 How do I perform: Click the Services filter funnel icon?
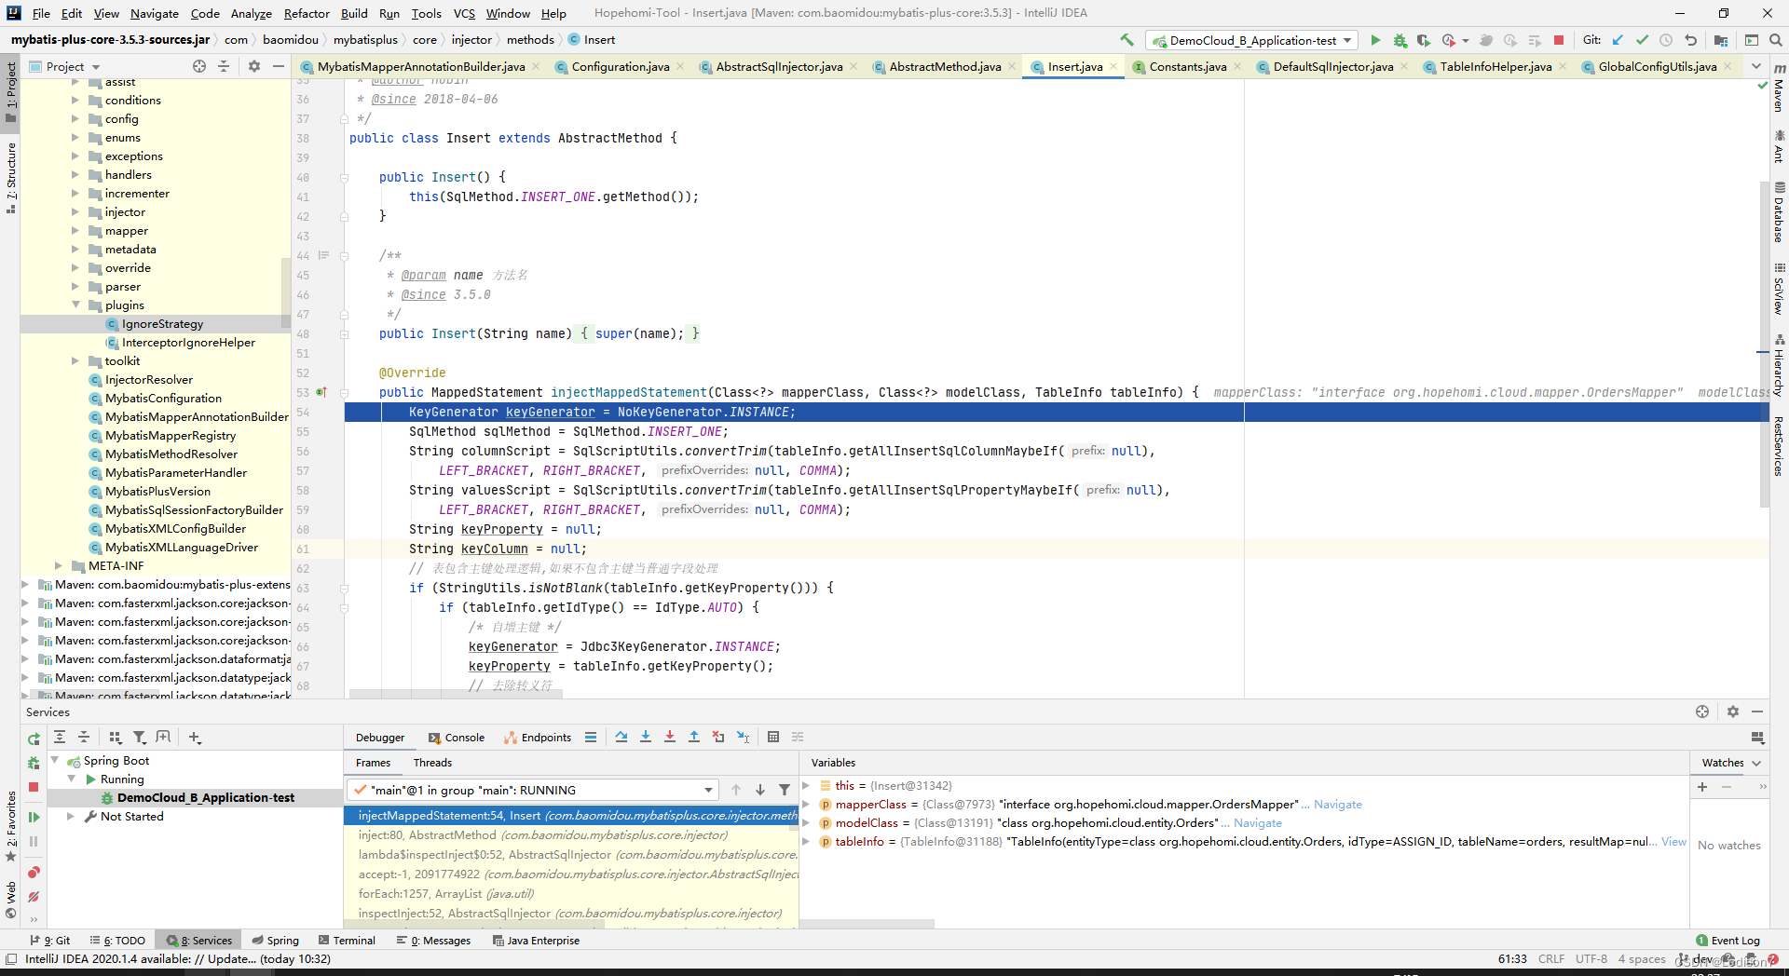[140, 737]
